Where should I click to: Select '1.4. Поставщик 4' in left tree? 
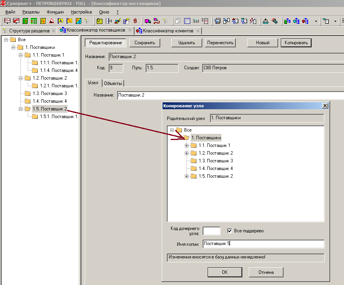pos(50,101)
